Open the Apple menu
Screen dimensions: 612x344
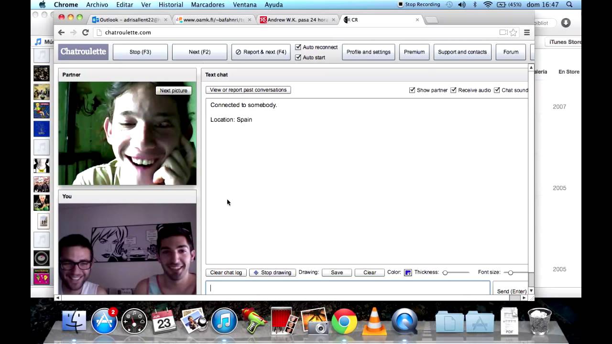coord(42,5)
